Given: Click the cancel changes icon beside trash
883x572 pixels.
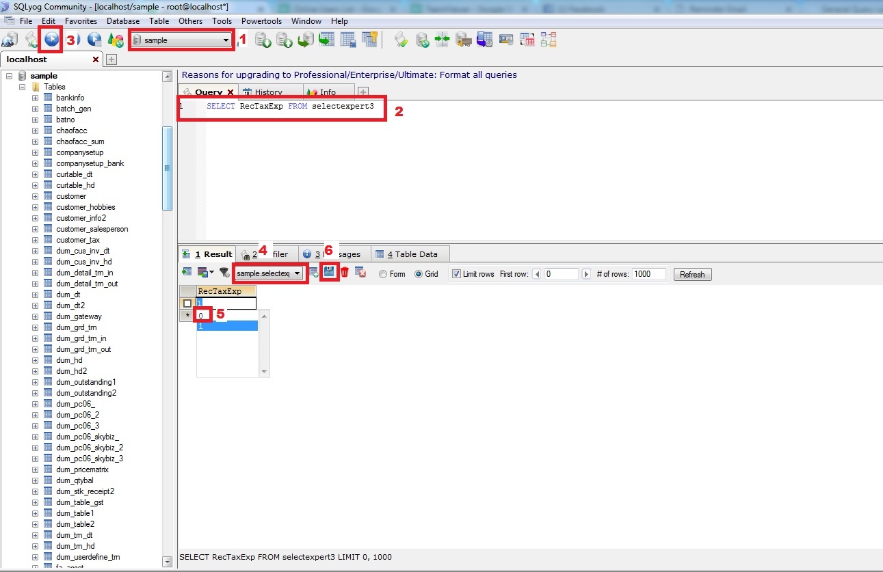Looking at the screenshot, I should [361, 273].
